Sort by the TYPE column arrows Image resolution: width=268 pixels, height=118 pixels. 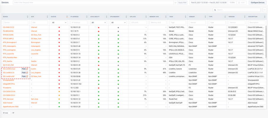(225, 17)
